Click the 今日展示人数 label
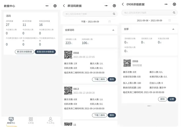This screenshot has width=185, height=127. (x=11, y=30)
